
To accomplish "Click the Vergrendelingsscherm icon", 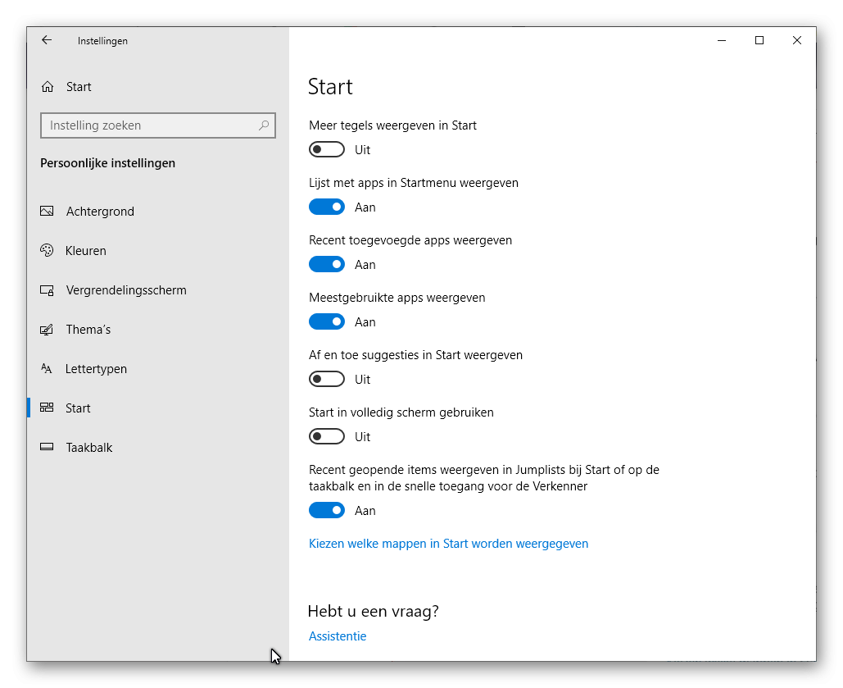I will pos(47,290).
